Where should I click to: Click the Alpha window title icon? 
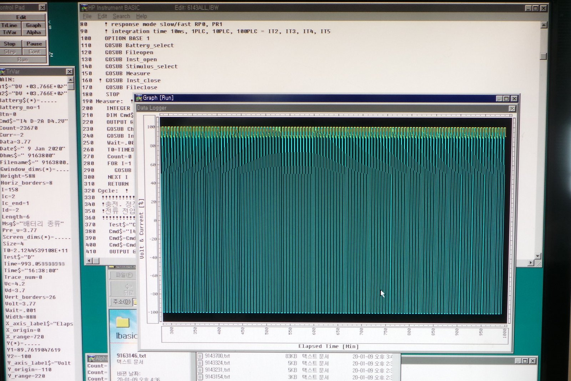tap(91, 358)
